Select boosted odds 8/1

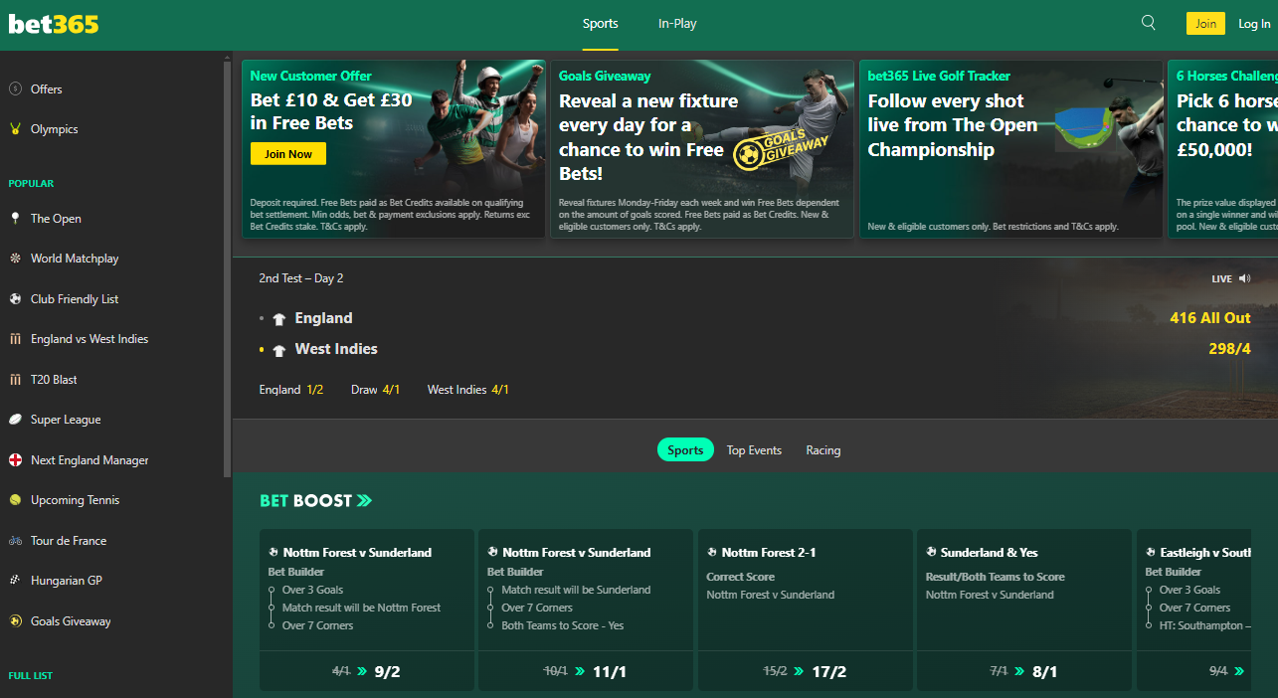[1045, 672]
